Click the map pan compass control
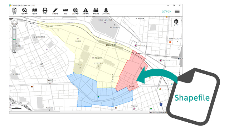The height and width of the screenshot is (128, 229). point(14,22)
